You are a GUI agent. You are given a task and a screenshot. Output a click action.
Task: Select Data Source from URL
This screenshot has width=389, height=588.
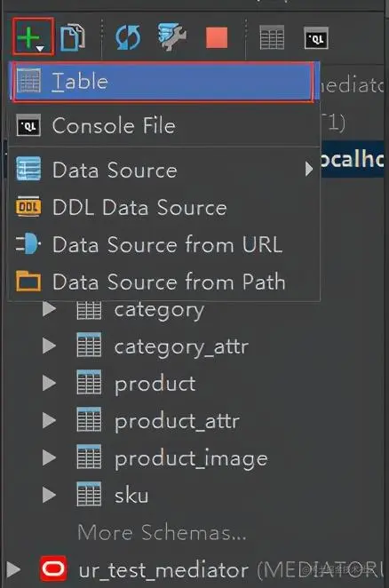click(x=163, y=244)
